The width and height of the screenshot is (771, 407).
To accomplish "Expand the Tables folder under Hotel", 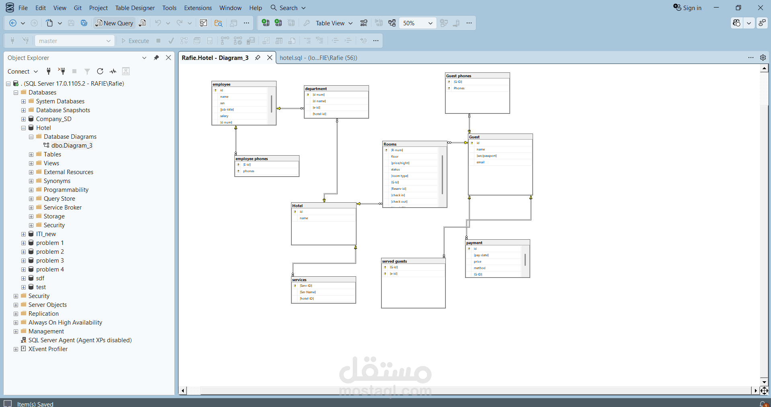I will 31,154.
